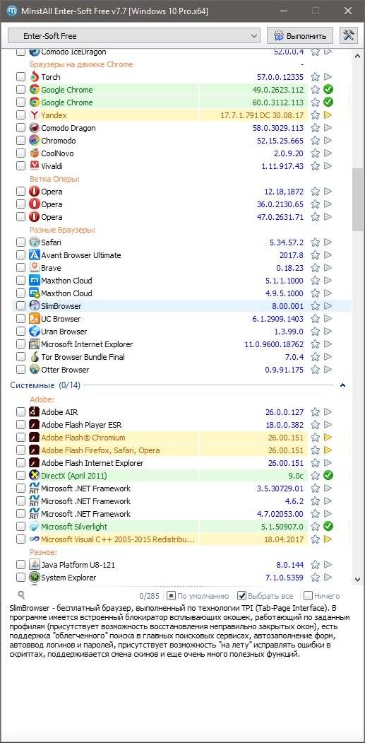Viewport: 365px width, 743px height.
Task: Click the Maxthon Cloud 4.9.5.1000 version
Action: [x=285, y=293]
